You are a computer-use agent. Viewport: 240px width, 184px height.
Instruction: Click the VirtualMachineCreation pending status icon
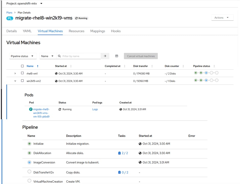pyautogui.click(x=29, y=181)
